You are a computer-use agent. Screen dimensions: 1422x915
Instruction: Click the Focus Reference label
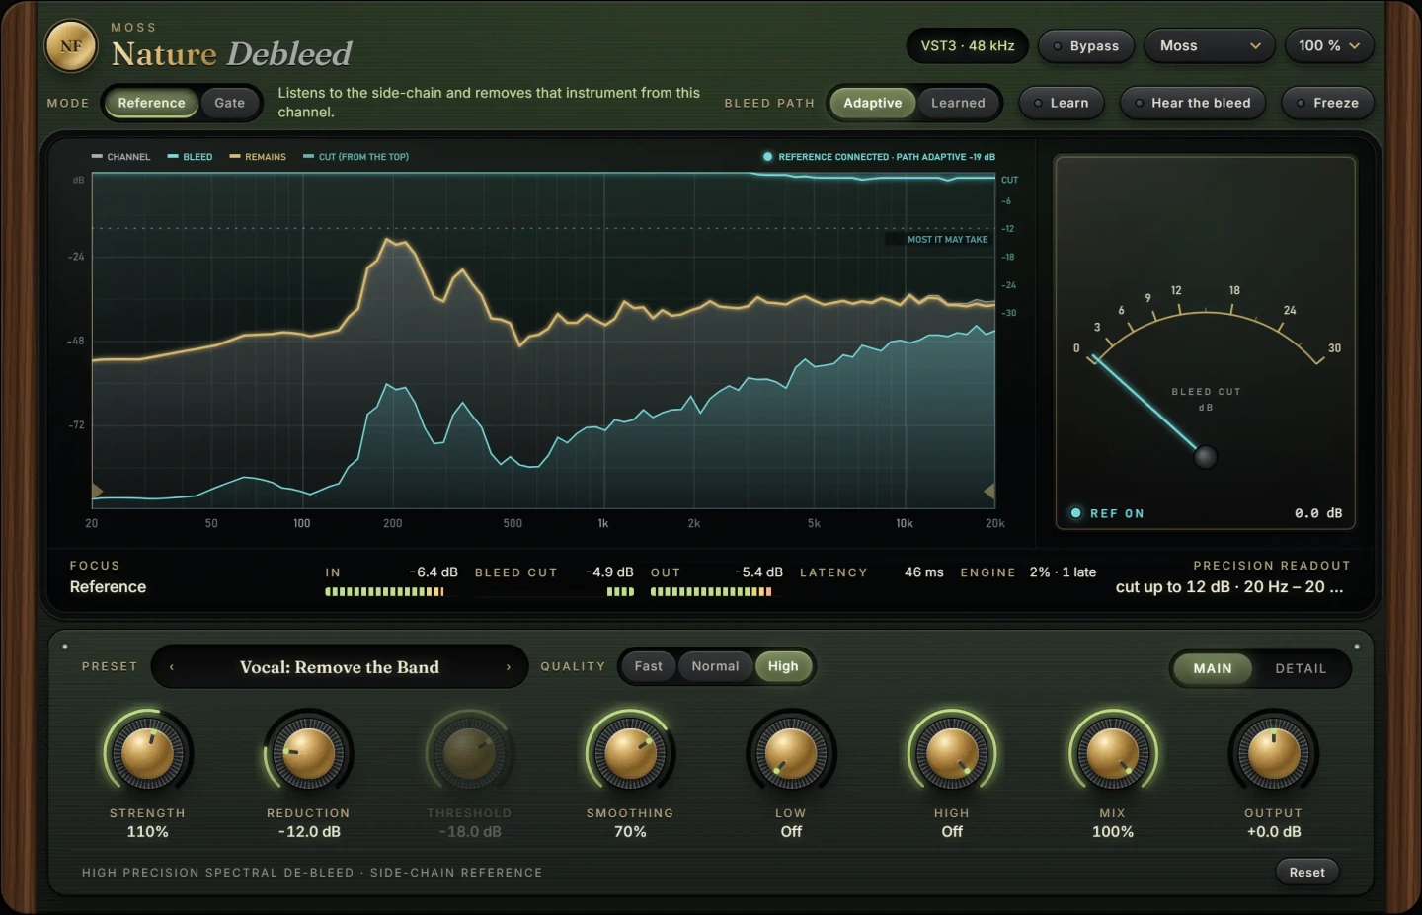pos(108,587)
